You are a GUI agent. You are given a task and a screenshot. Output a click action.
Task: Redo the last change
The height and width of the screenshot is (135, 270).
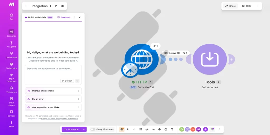pyautogui.click(x=134, y=129)
